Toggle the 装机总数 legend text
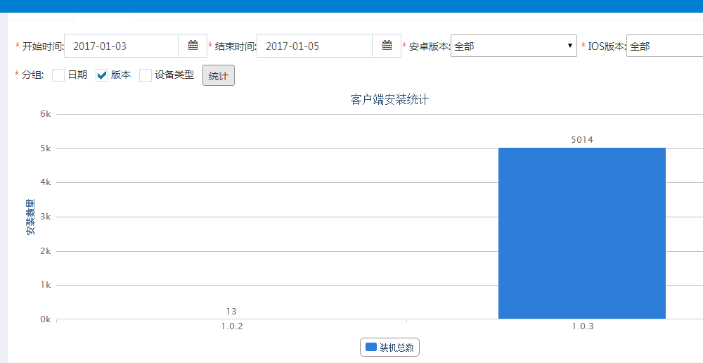This screenshot has width=703, height=363. pyautogui.click(x=396, y=348)
